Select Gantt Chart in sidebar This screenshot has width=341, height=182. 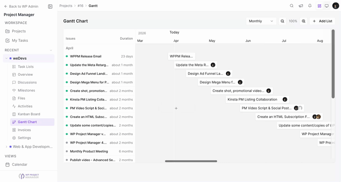point(32,122)
